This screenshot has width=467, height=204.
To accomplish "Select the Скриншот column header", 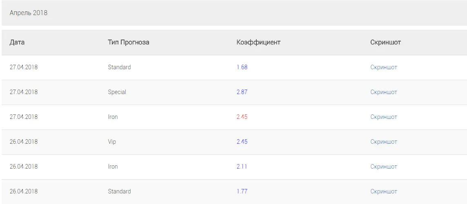I will (x=385, y=42).
